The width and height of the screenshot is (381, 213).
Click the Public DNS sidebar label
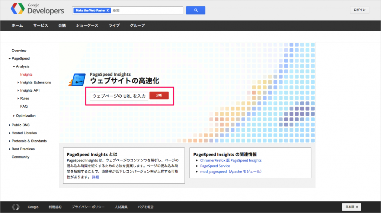[x=21, y=125]
